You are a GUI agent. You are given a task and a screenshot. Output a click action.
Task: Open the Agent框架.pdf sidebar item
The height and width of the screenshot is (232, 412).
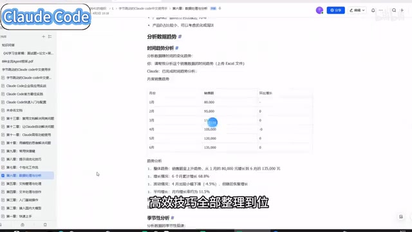17,61
